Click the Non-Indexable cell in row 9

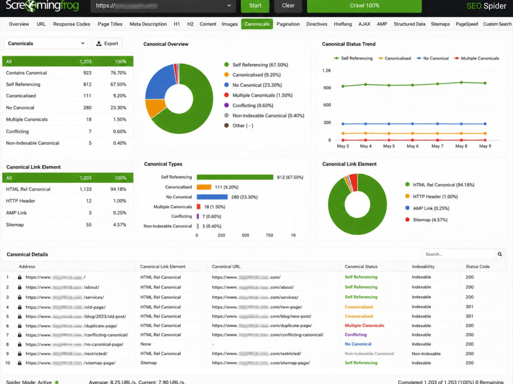tap(426, 354)
